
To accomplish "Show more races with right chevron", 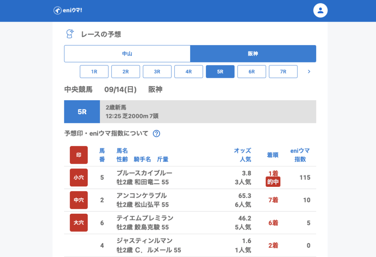I will tap(309, 72).
